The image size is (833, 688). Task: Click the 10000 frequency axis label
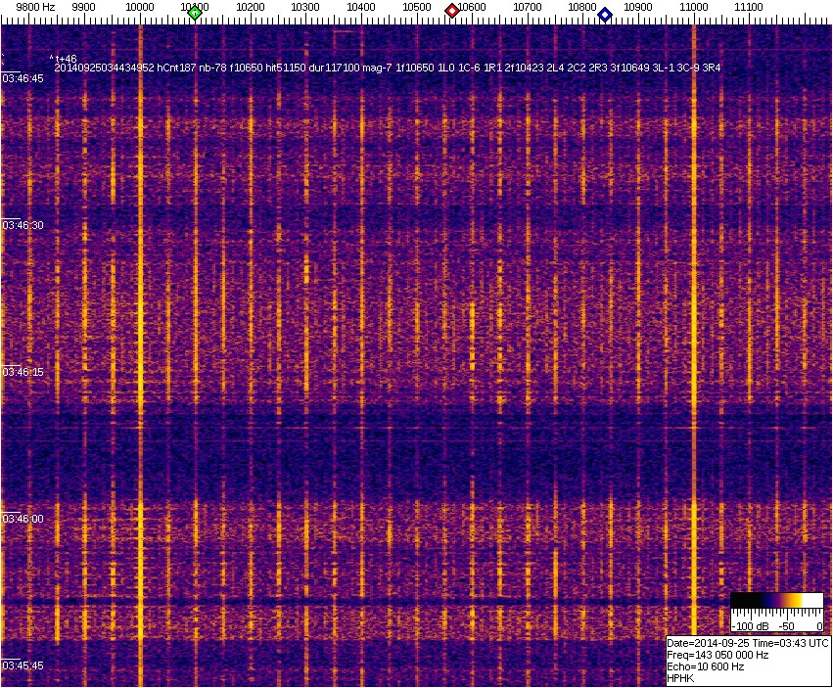tap(140, 7)
